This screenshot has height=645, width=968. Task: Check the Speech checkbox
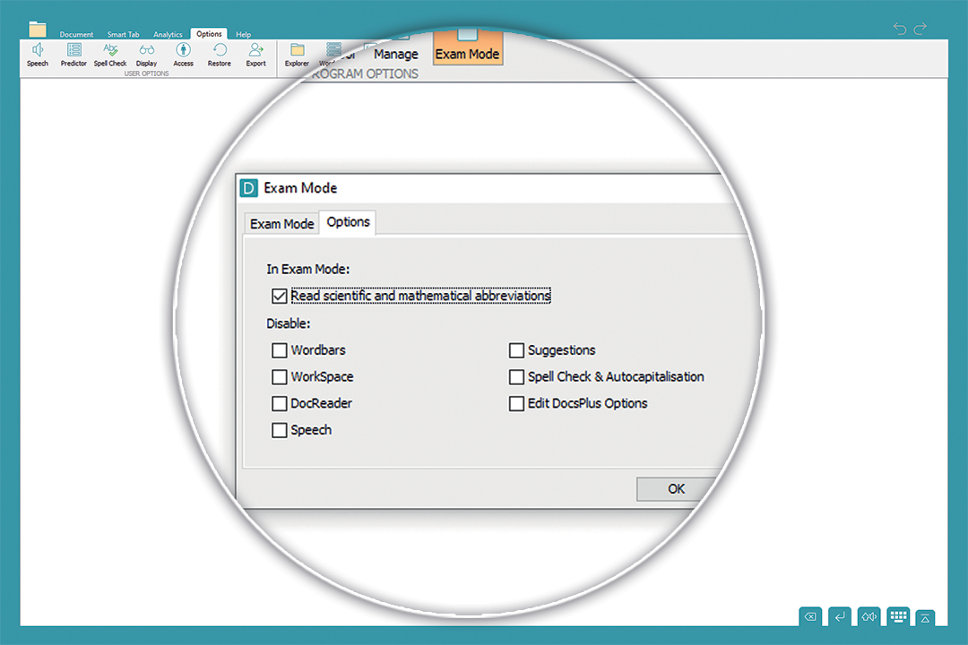point(279,430)
